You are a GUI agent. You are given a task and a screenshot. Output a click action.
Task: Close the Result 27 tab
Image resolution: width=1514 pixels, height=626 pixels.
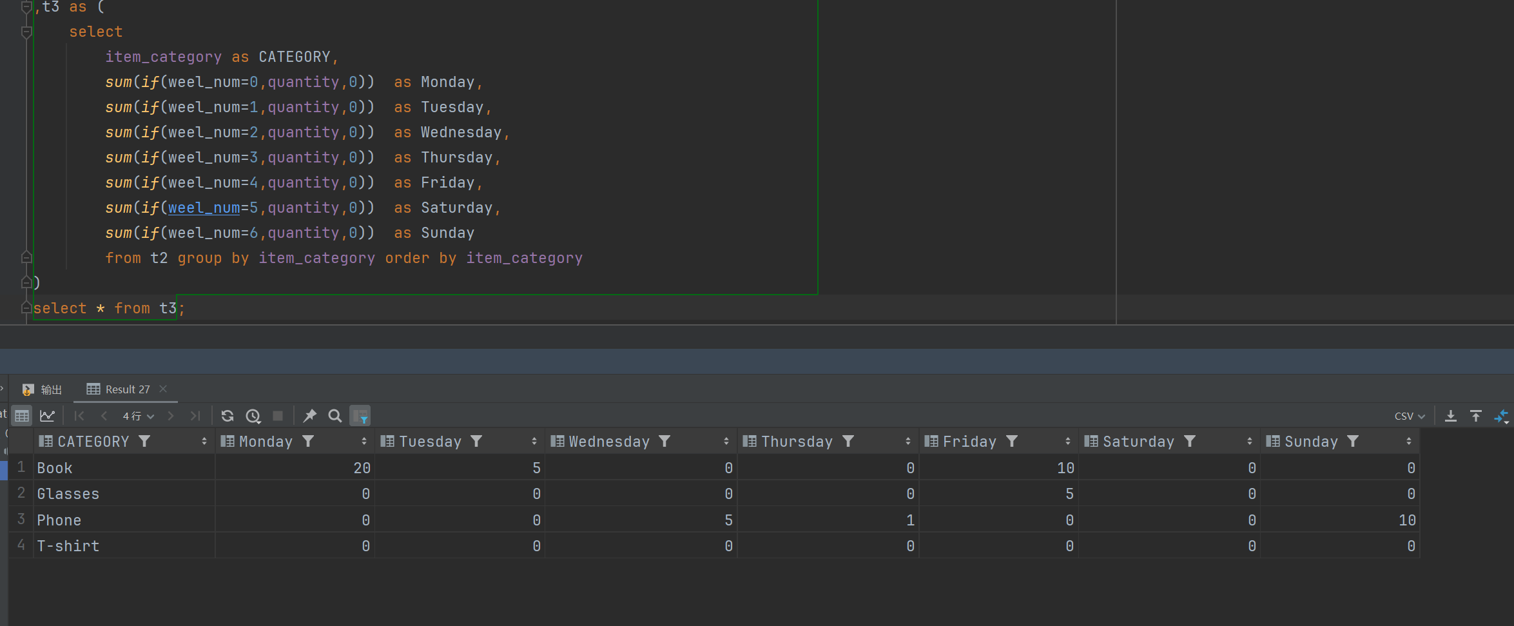[x=163, y=389]
